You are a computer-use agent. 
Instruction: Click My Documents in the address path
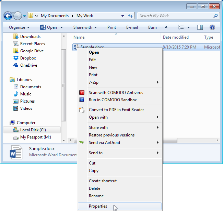[x=55, y=16]
